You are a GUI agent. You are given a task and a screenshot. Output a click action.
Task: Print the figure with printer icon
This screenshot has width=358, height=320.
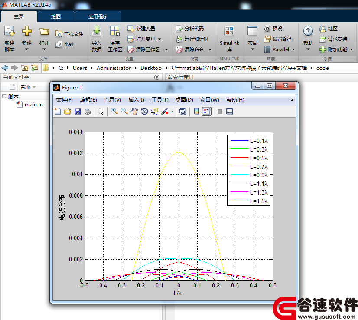click(88, 112)
